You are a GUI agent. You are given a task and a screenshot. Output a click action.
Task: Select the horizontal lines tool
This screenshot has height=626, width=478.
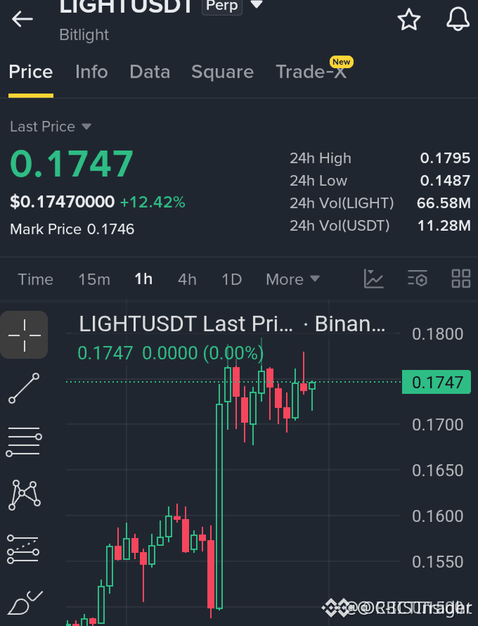tap(24, 442)
